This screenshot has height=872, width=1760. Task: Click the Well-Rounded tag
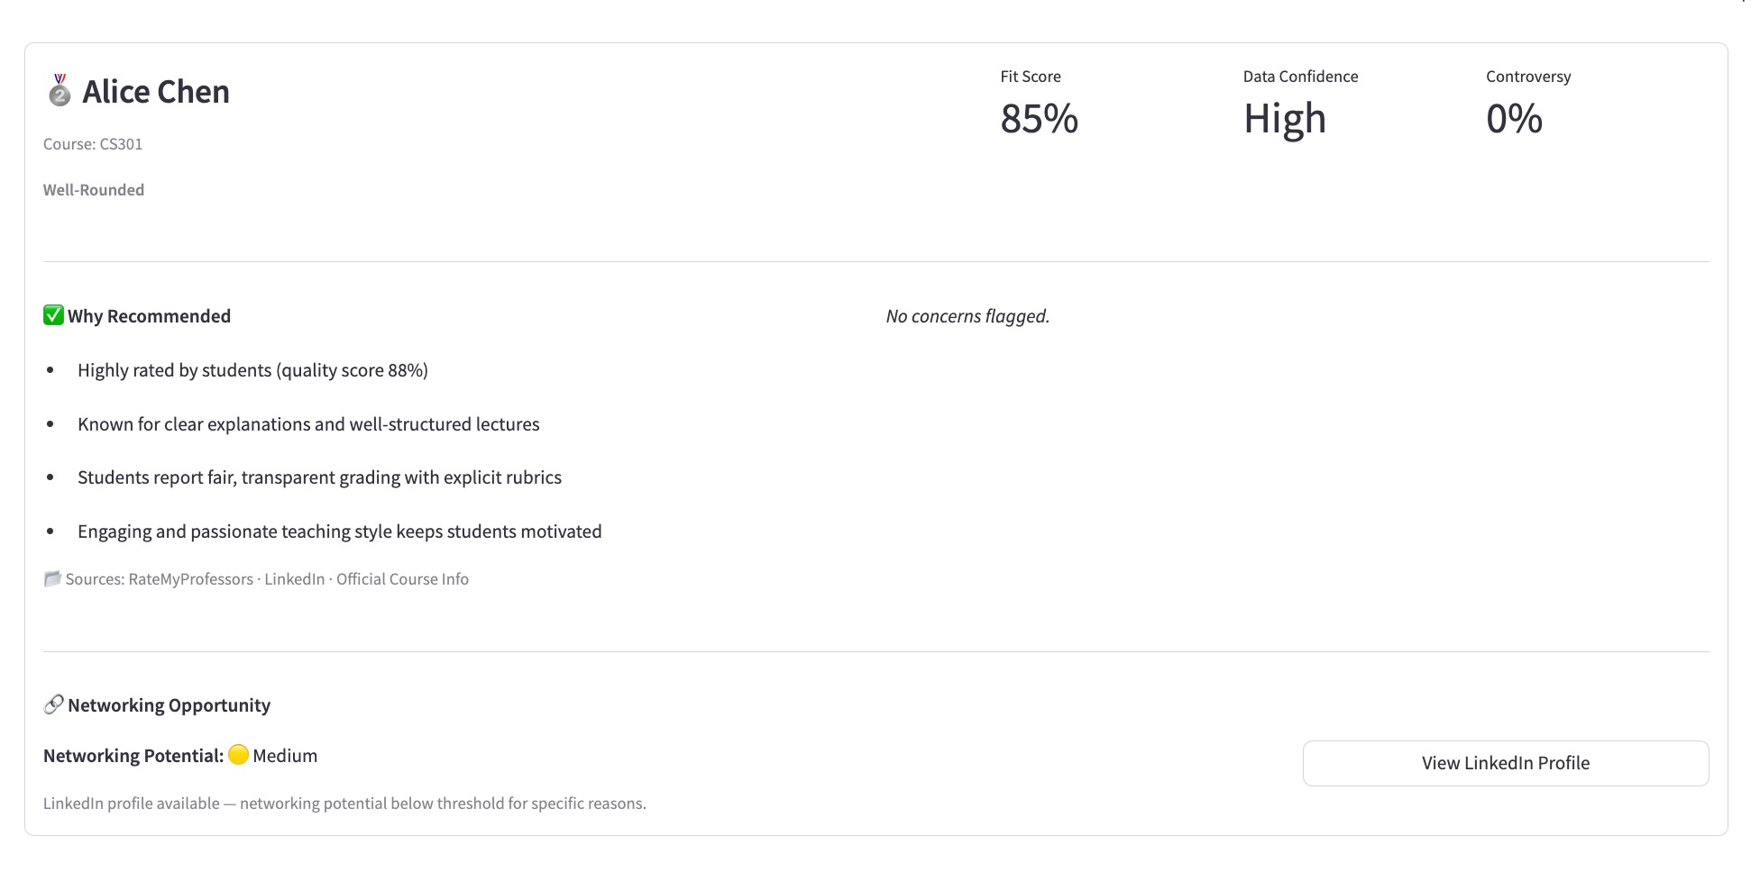tap(94, 190)
